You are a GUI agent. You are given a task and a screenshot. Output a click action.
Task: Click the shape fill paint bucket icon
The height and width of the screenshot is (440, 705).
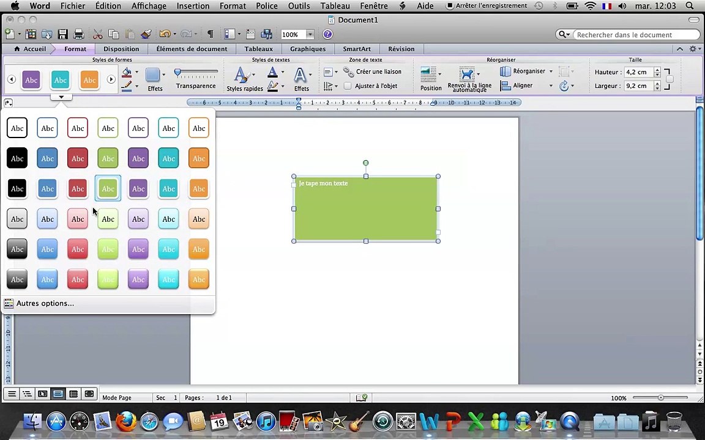[127, 73]
